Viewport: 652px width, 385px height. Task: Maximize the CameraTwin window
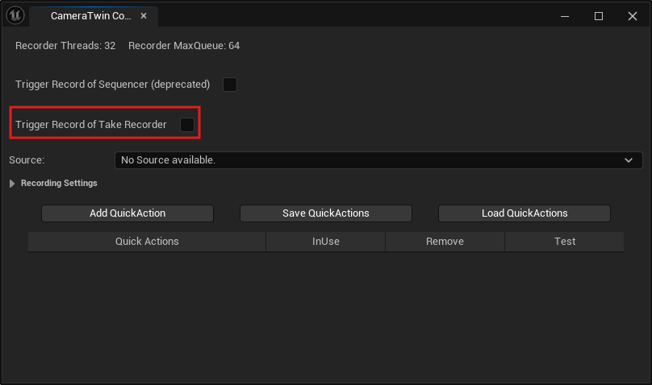pos(599,16)
